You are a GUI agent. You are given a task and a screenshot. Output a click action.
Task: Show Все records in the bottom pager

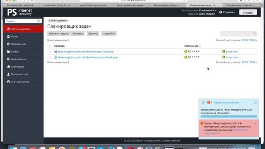255,62
